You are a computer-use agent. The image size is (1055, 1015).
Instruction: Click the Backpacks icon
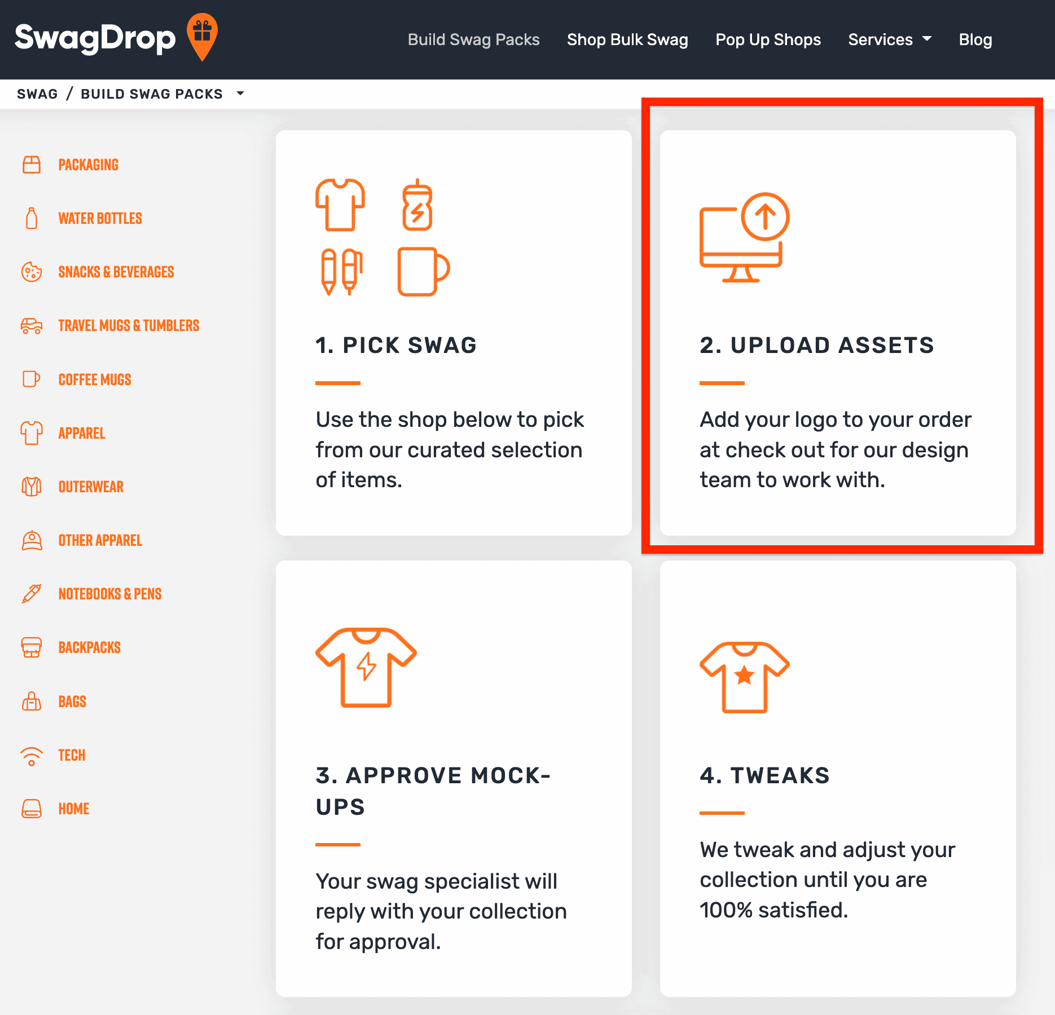(x=32, y=647)
